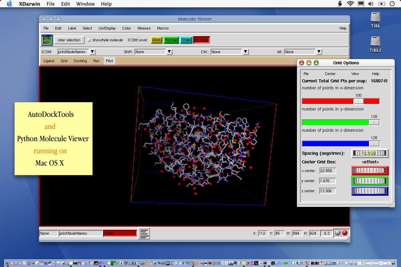Open the Molecule Viewer Help menu
The width and height of the screenshot is (401, 267).
point(343,29)
